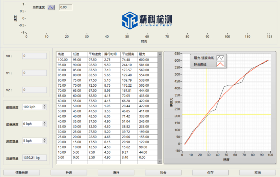
Task: Click the 最低速度 stepper arrows
Action: click(x=44, y=124)
